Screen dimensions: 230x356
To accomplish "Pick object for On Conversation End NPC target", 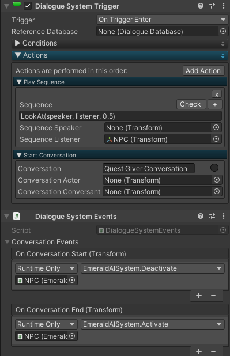I will coord(72,336).
